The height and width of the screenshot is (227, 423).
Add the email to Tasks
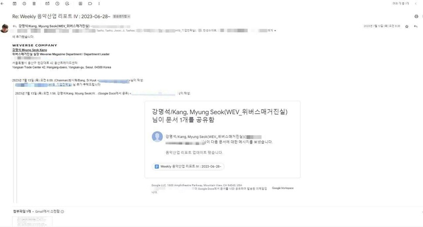[67, 3]
